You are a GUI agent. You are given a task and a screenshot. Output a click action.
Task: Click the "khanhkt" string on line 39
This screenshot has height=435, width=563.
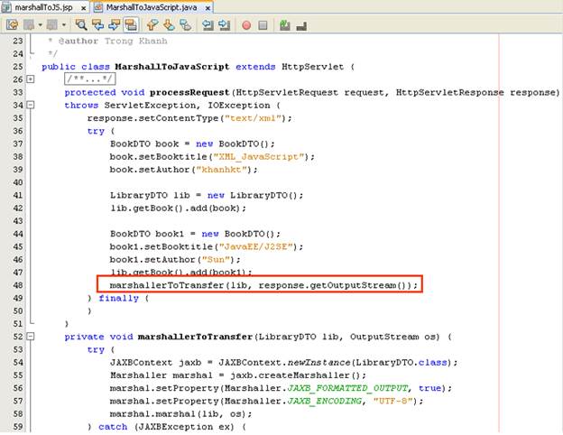click(x=222, y=170)
